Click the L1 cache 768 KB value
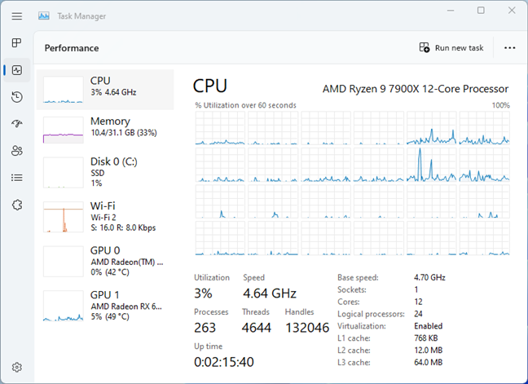Image resolution: width=528 pixels, height=384 pixels. click(x=426, y=338)
